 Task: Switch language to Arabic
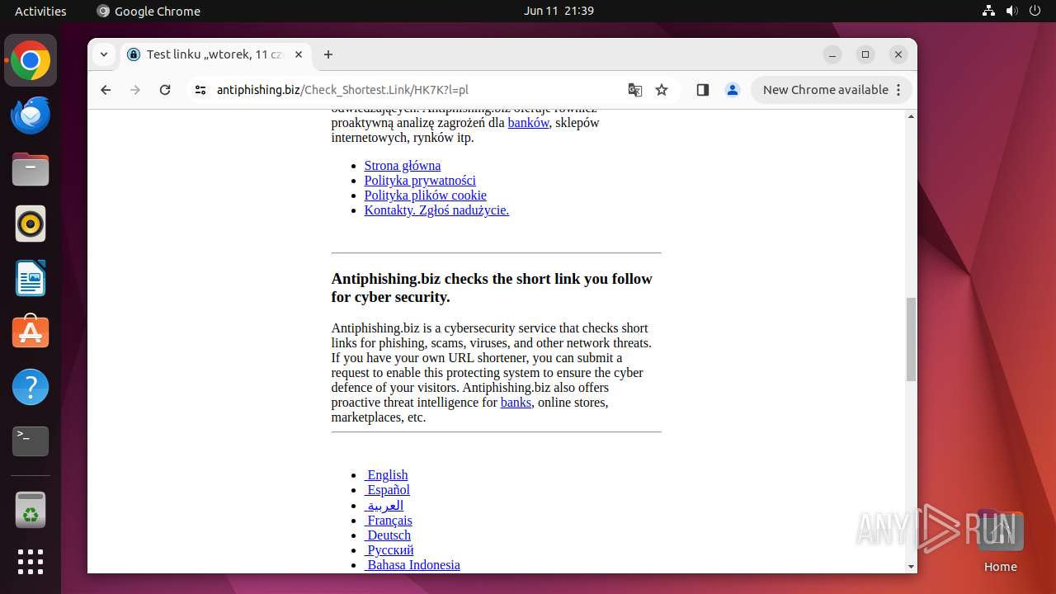pos(384,505)
